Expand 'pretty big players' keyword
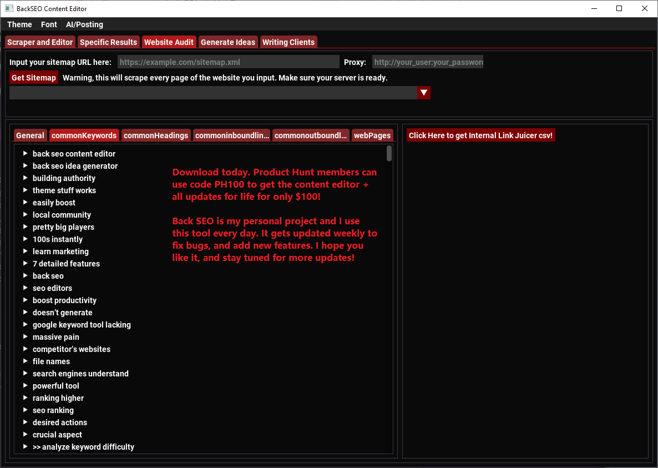 click(x=25, y=227)
